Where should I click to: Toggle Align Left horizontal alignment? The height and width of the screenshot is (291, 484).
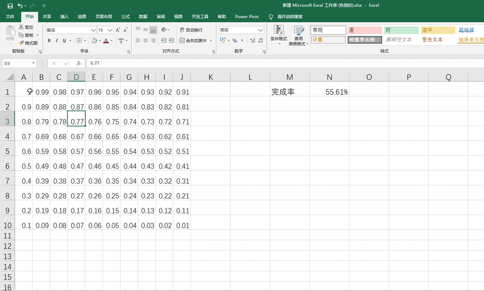138,40
